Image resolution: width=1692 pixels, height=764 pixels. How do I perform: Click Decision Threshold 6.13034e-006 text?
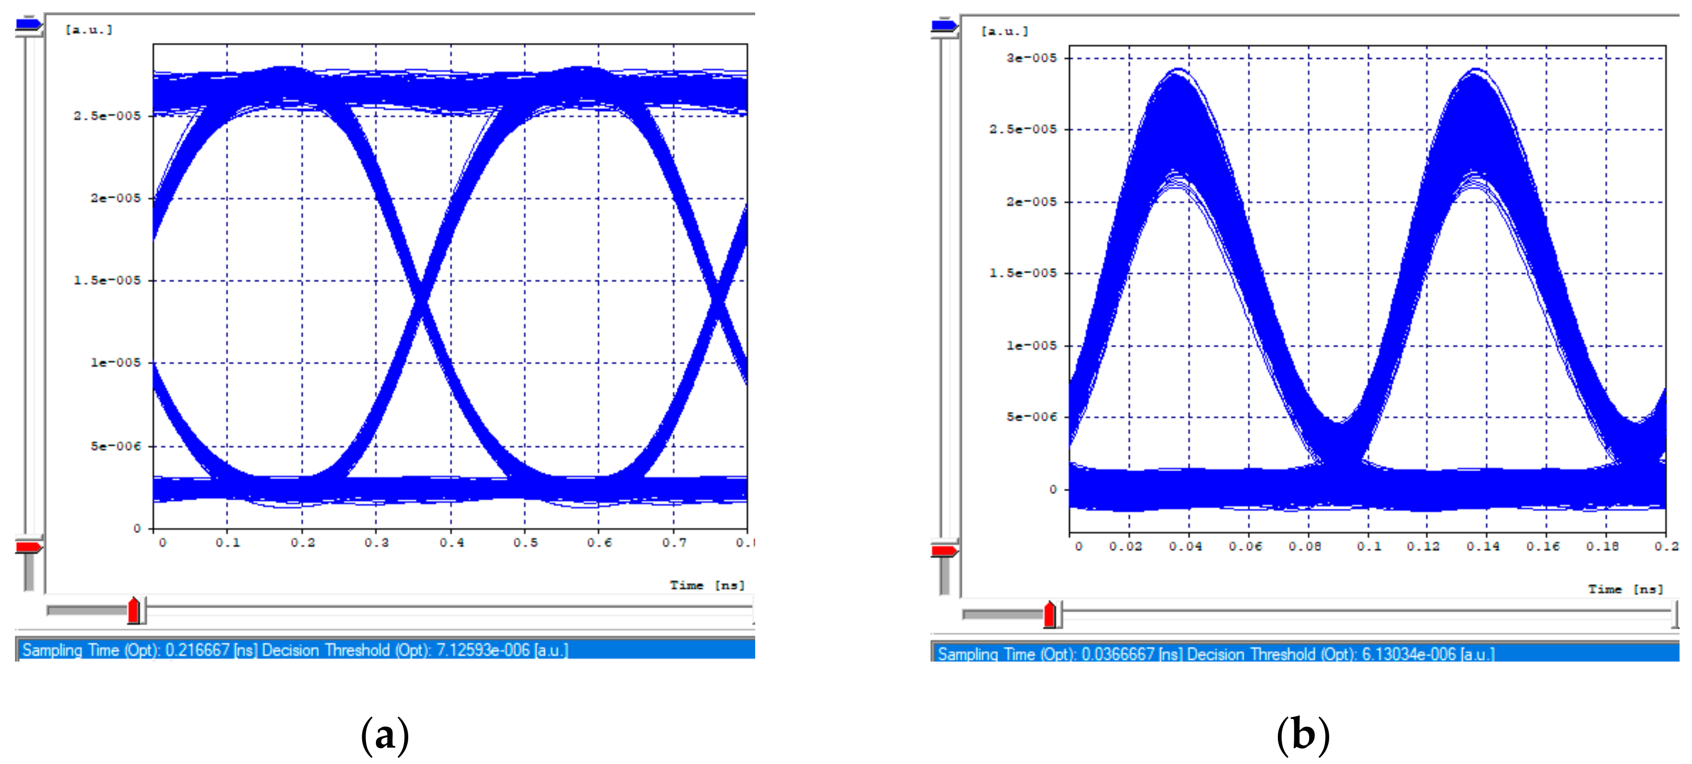[x=1340, y=654]
